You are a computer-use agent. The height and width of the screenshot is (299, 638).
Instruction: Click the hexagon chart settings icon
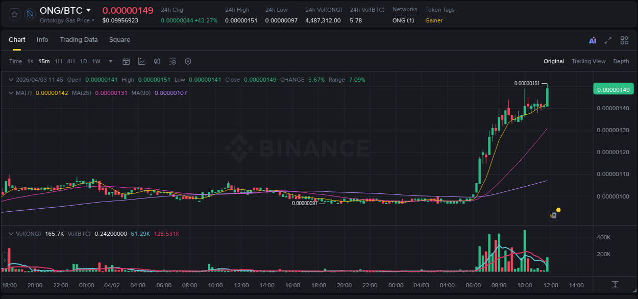click(x=188, y=61)
